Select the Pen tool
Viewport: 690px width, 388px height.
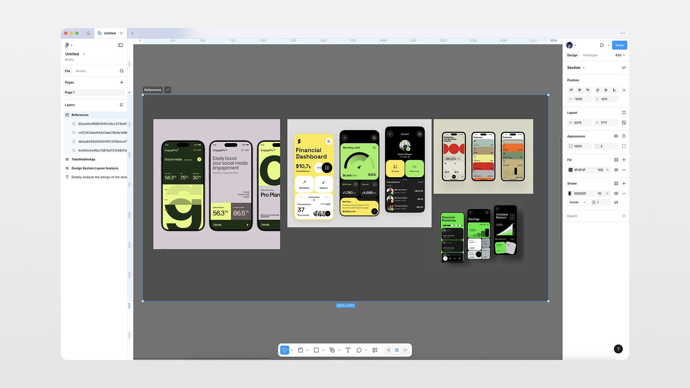coord(331,350)
